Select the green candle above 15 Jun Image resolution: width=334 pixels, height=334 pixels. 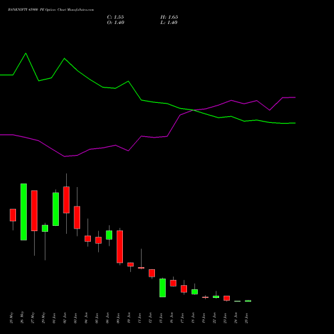coord(162,288)
